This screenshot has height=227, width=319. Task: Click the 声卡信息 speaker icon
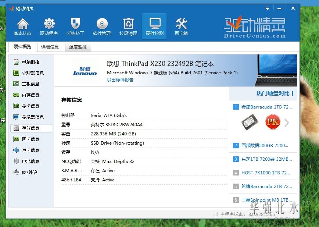pos(16,150)
